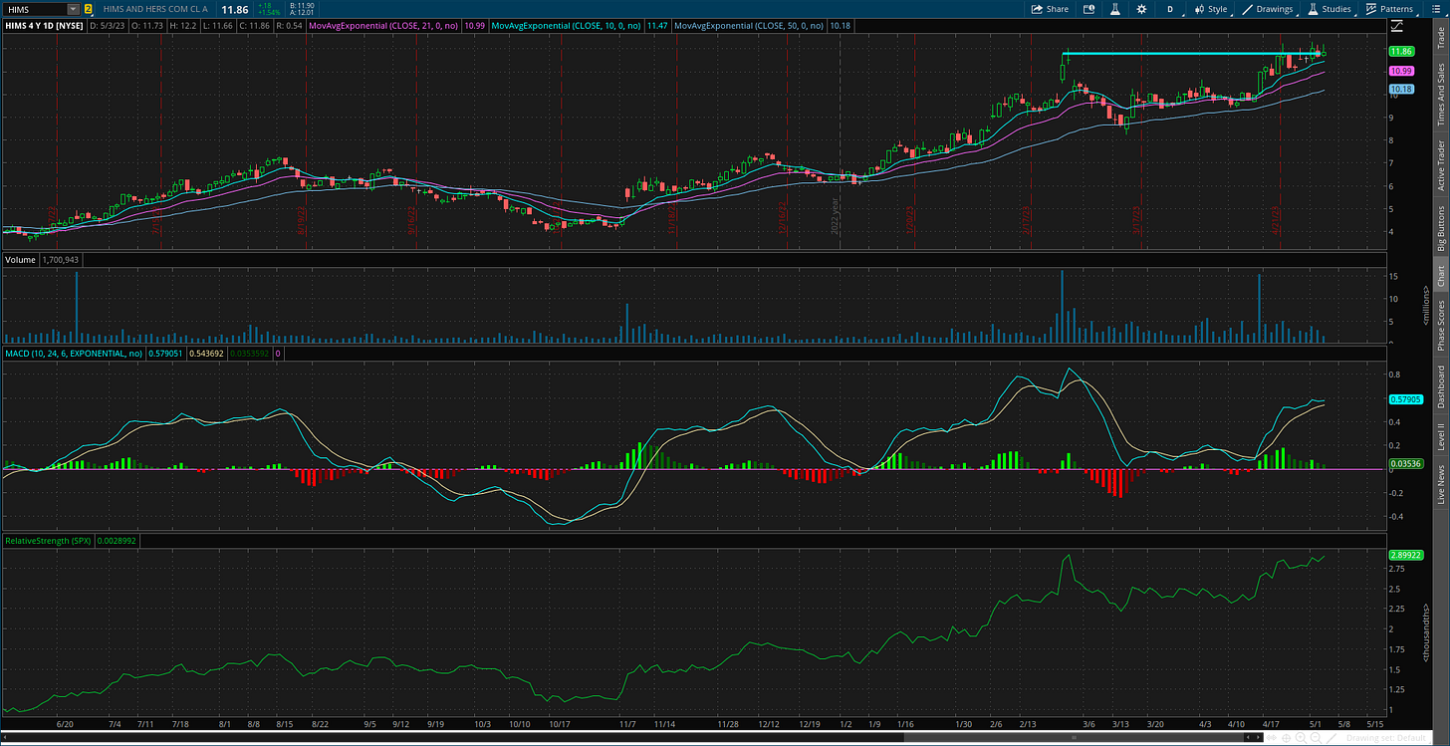
Task: Open the news/time clock panel icon
Action: point(1088,9)
